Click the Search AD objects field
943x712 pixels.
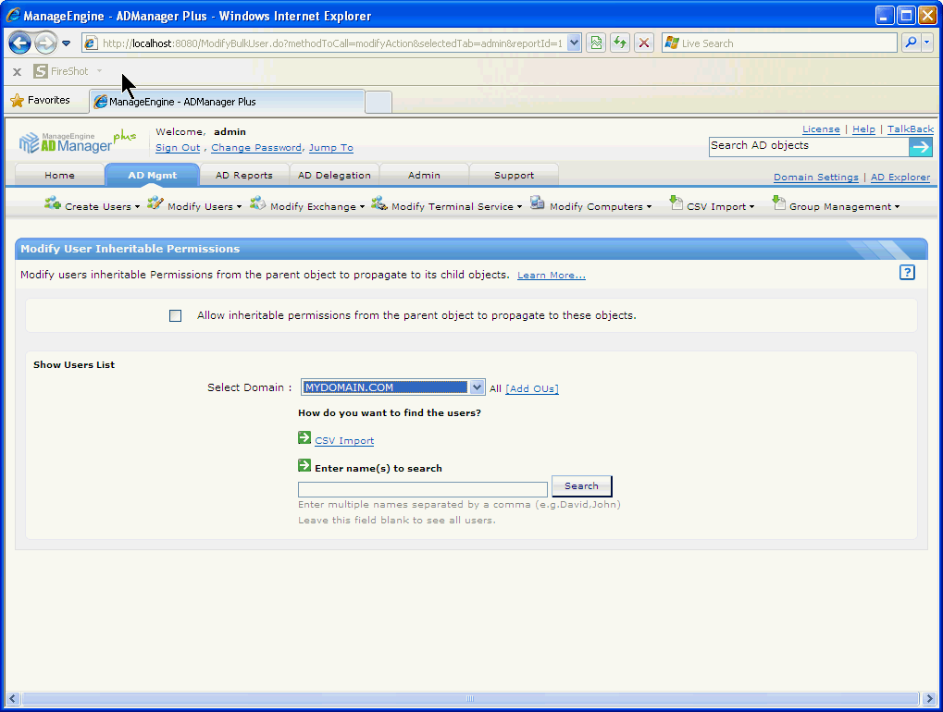pyautogui.click(x=808, y=146)
